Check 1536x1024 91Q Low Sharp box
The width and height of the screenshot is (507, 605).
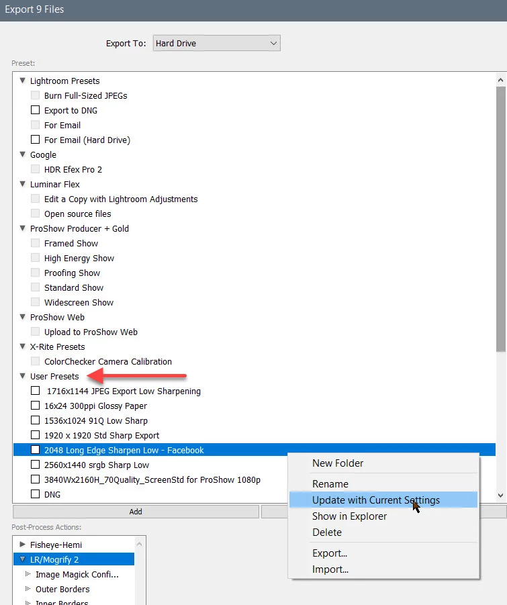(35, 420)
